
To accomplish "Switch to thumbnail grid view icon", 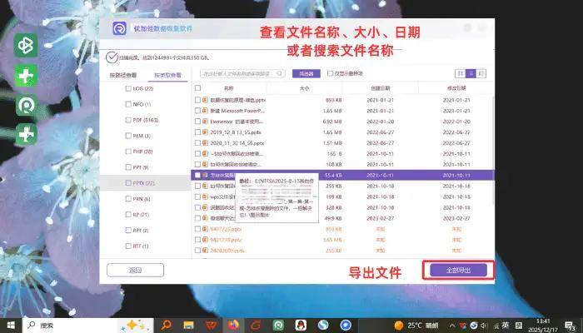I will 460,74.
